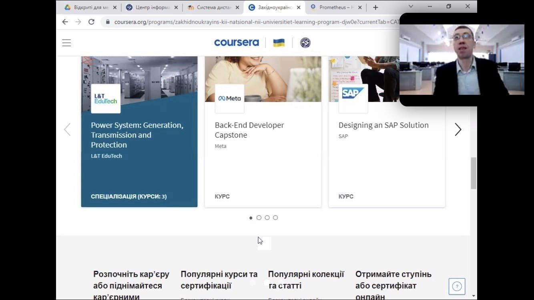
Task: Minimize the browser window
Action: tap(430, 6)
